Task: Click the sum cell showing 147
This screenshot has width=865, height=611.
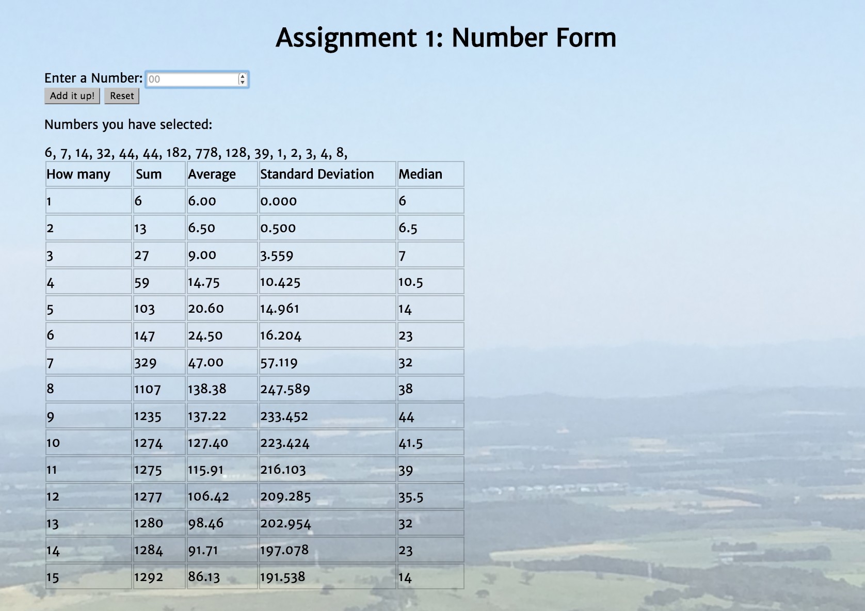Action: point(159,335)
